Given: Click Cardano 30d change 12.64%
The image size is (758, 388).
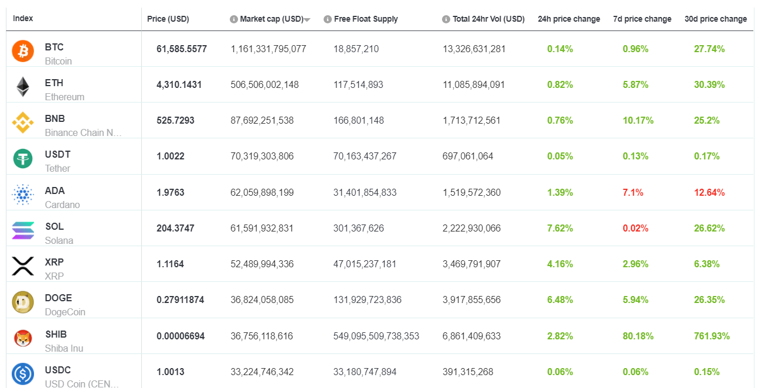Looking at the screenshot, I should [709, 192].
